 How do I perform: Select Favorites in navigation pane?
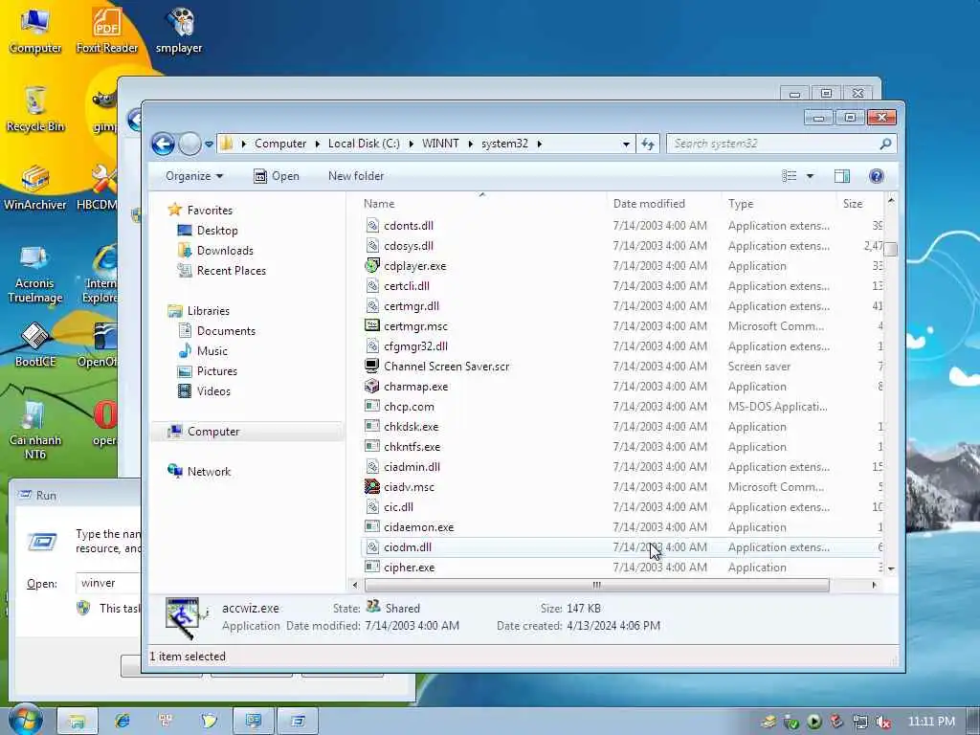pyautogui.click(x=201, y=210)
